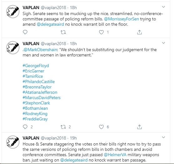
Task: Follow the #GeorgeFloyd hashtag link
Action: pos(36,66)
